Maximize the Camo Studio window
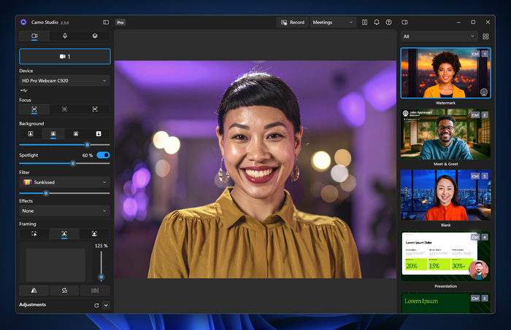The width and height of the screenshot is (511, 330). (x=473, y=22)
